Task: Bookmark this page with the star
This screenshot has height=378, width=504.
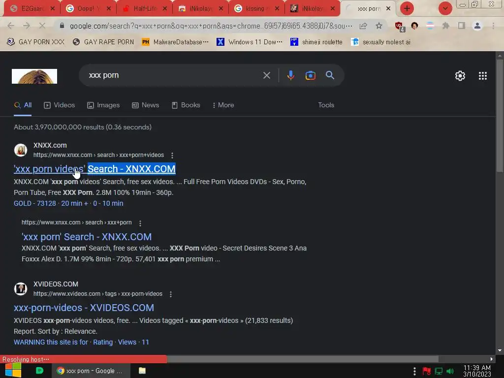Action: (x=379, y=26)
